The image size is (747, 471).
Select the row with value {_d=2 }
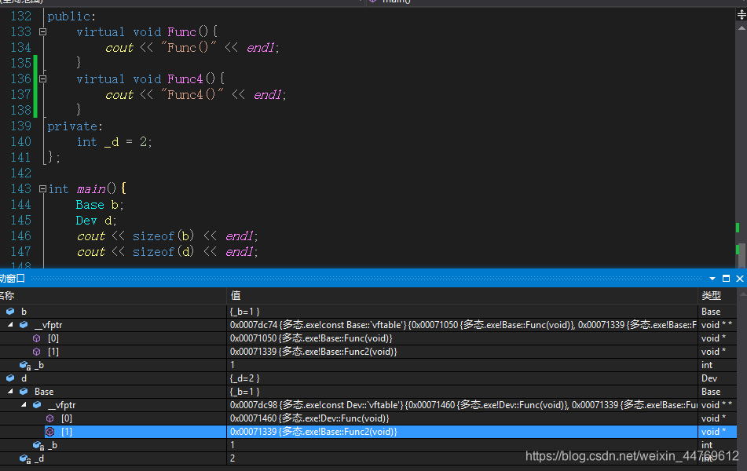(368, 378)
